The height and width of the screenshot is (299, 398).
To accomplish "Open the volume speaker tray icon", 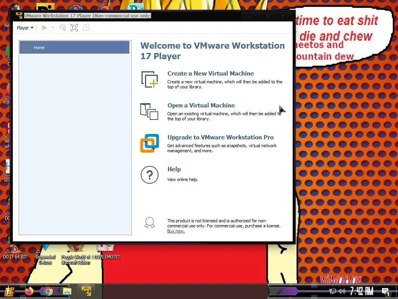I will [x=342, y=291].
